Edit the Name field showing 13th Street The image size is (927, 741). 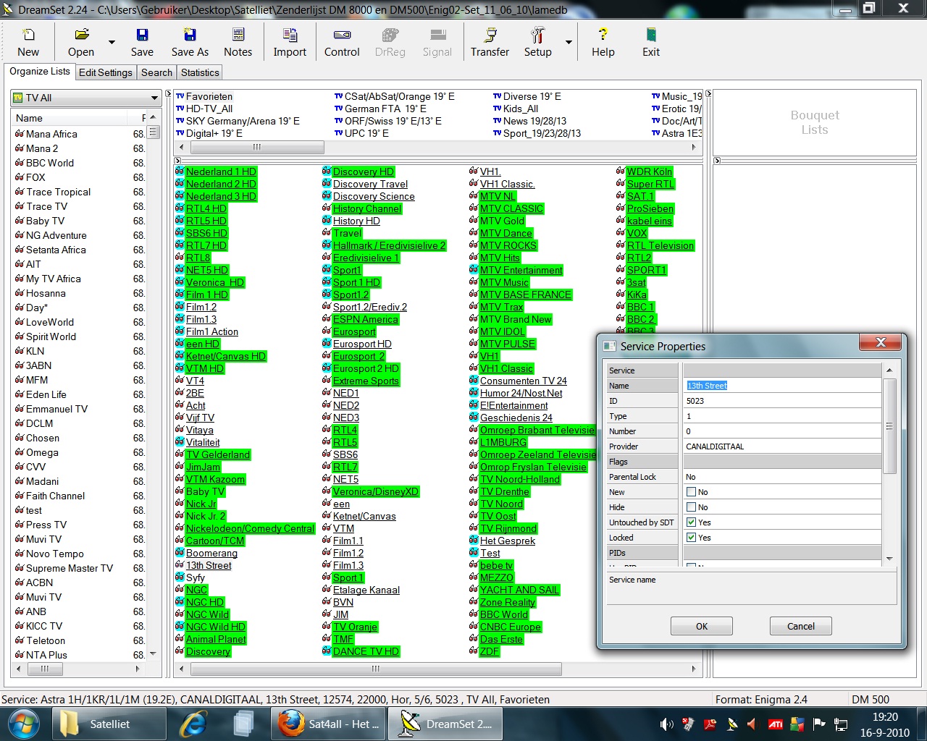pyautogui.click(x=782, y=386)
